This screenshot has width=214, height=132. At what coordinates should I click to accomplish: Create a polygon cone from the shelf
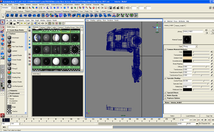21,15
